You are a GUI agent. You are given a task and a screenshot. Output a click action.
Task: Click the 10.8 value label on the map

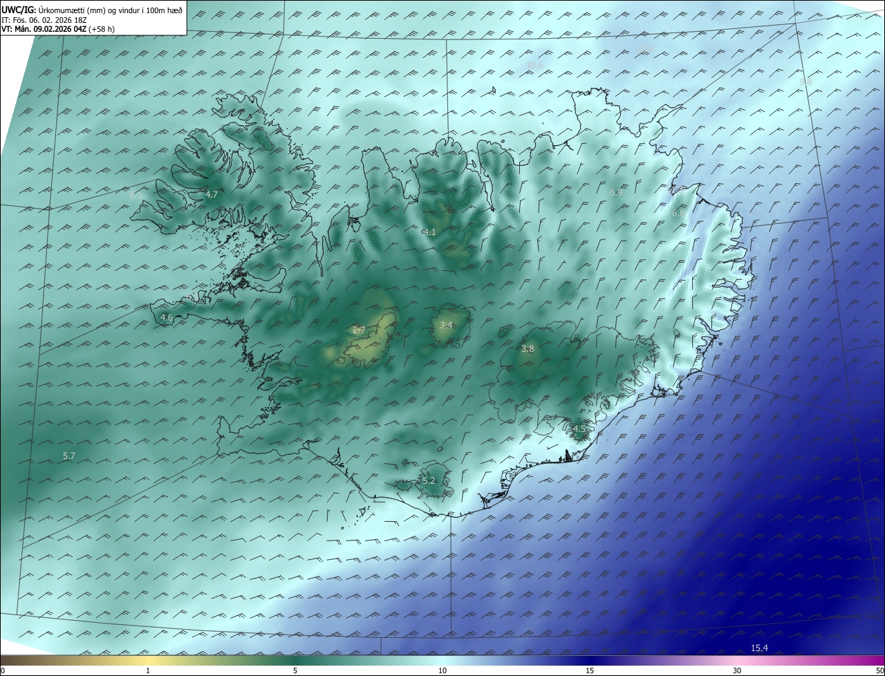pos(645,48)
